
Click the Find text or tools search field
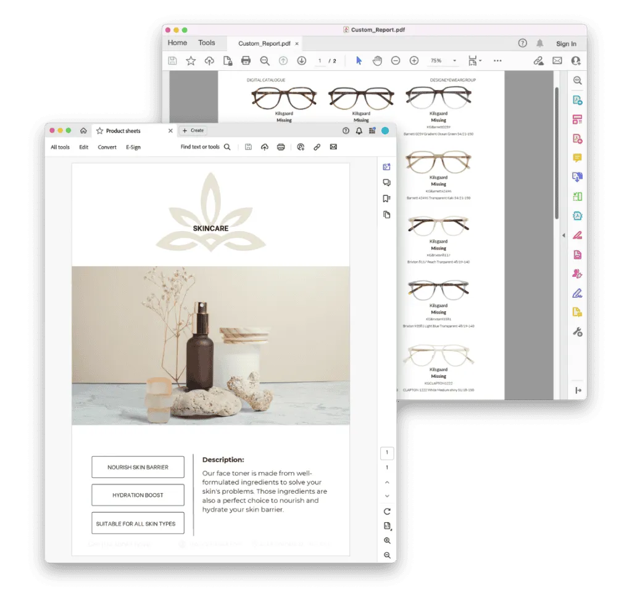(x=206, y=147)
